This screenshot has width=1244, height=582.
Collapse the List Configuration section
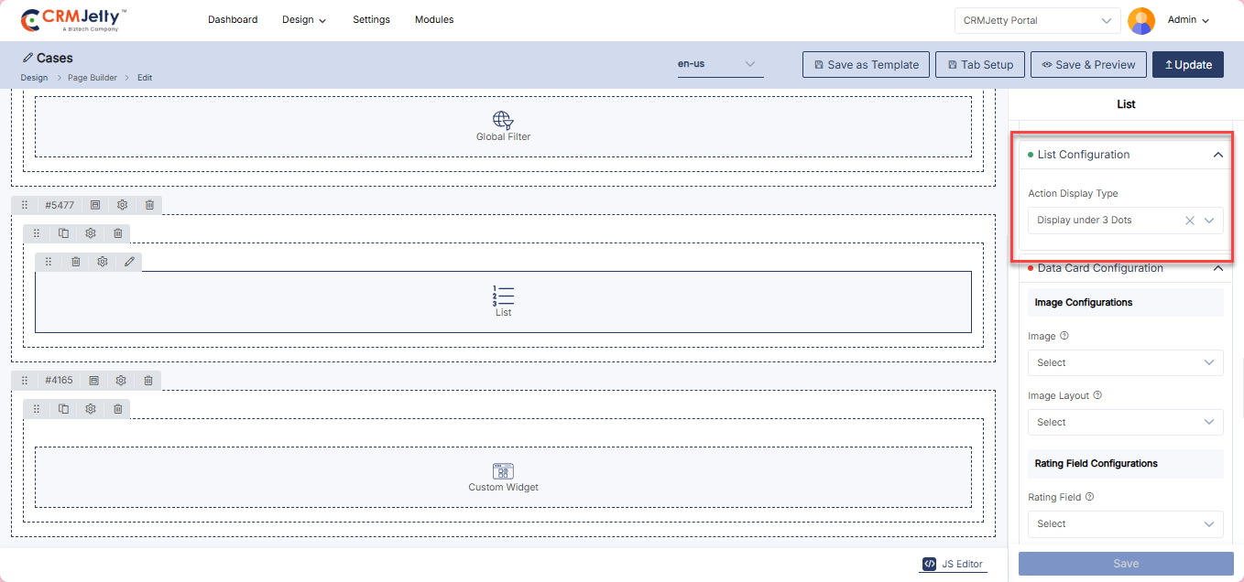(1217, 156)
